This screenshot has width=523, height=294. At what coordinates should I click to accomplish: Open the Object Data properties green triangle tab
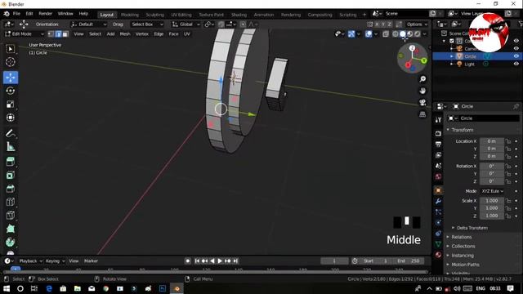(x=438, y=244)
